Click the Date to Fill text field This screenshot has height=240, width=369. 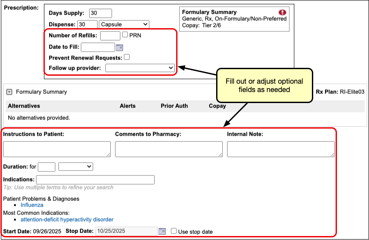tap(98, 48)
